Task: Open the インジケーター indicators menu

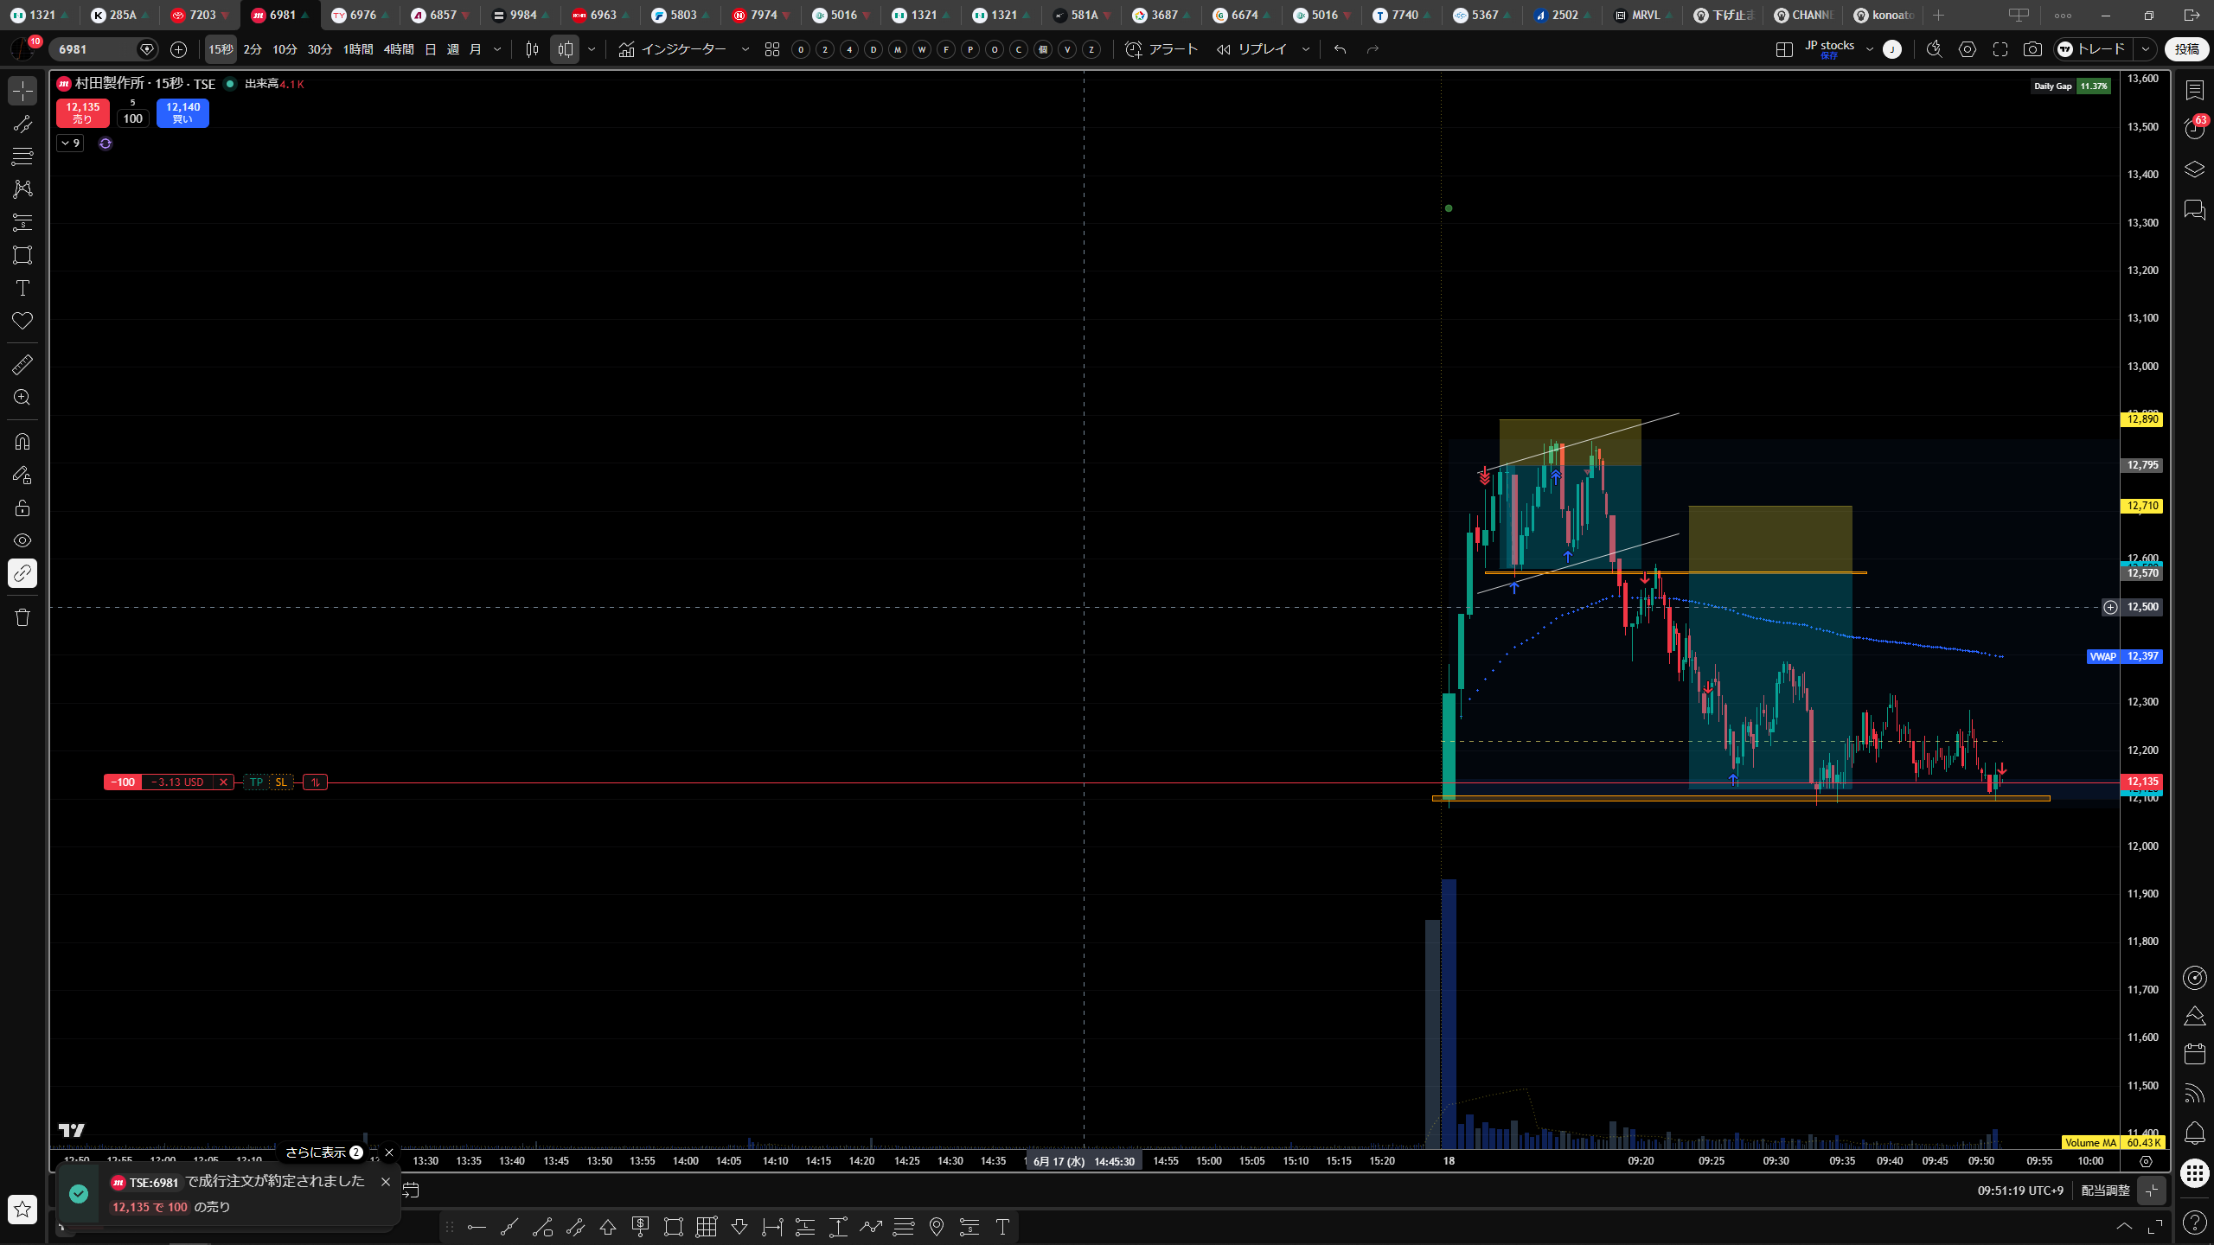Action: 673,49
